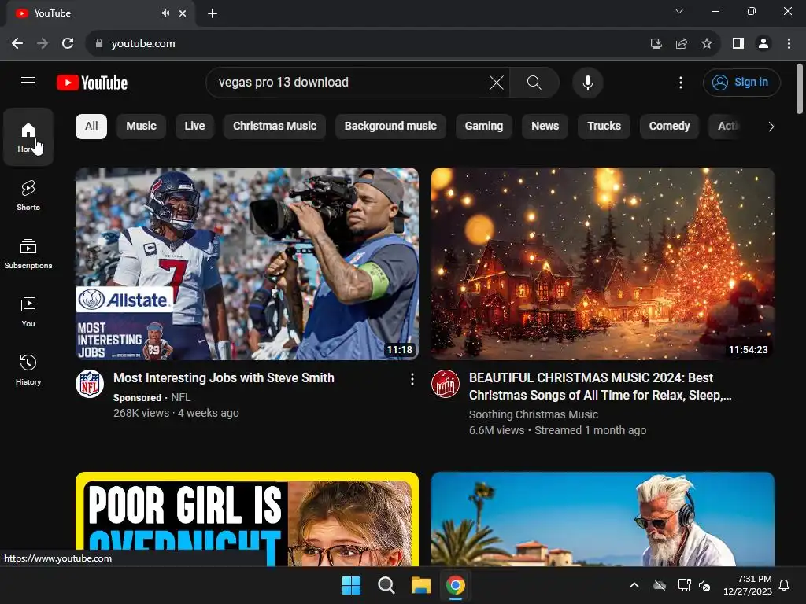Click the muted volume tray icon
The height and width of the screenshot is (604, 806).
coord(704,585)
